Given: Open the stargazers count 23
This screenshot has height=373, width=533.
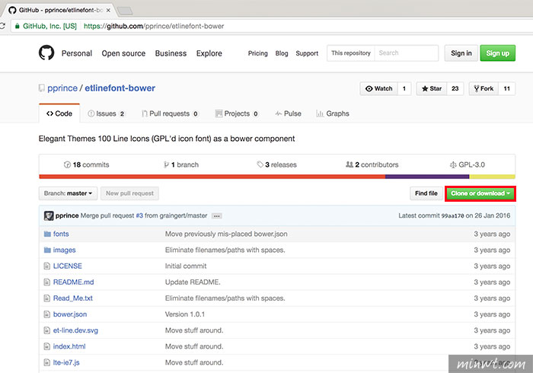Looking at the screenshot, I should pos(455,88).
